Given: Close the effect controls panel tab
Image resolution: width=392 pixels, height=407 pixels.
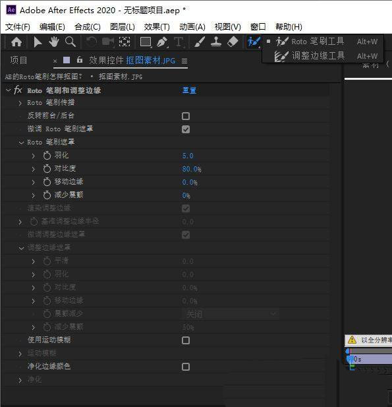Looking at the screenshot, I should pos(55,61).
